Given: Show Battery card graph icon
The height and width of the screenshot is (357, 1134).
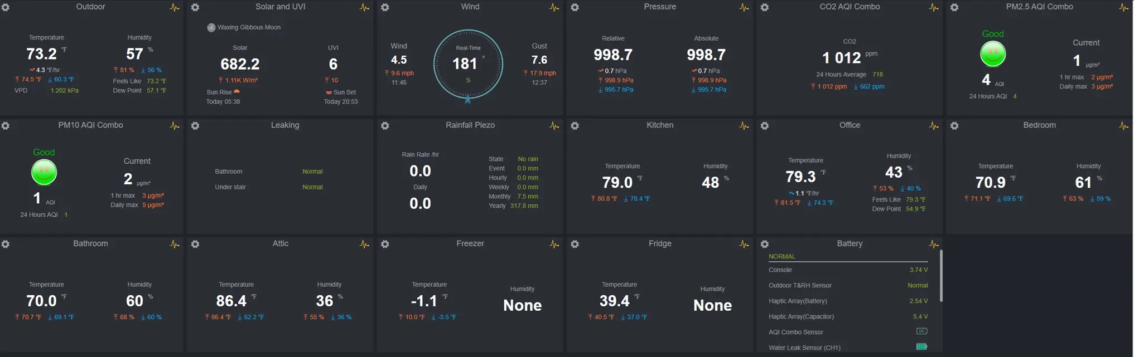Looking at the screenshot, I should tap(934, 244).
